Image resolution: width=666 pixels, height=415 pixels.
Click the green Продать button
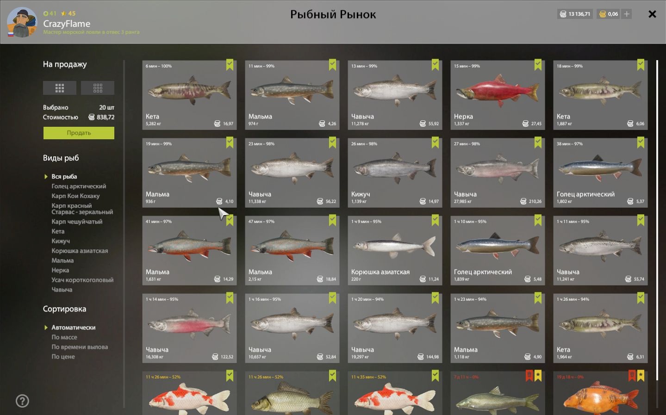tap(79, 133)
